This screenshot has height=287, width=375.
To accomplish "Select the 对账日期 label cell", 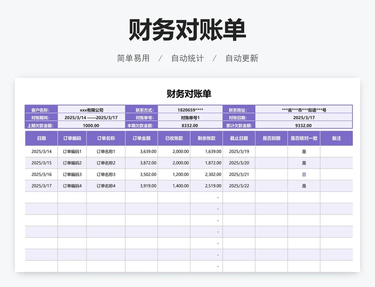I will [x=239, y=118].
